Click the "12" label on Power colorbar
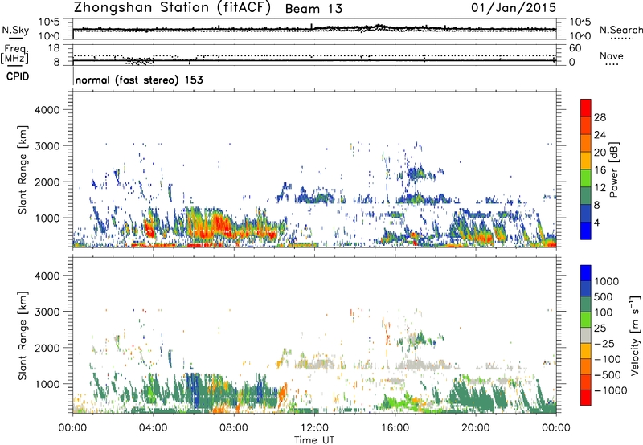 point(600,188)
